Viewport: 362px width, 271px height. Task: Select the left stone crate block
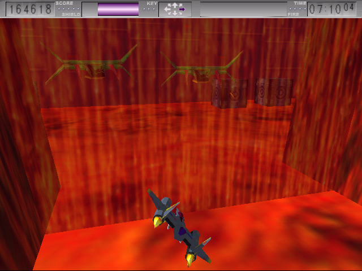(x=230, y=93)
